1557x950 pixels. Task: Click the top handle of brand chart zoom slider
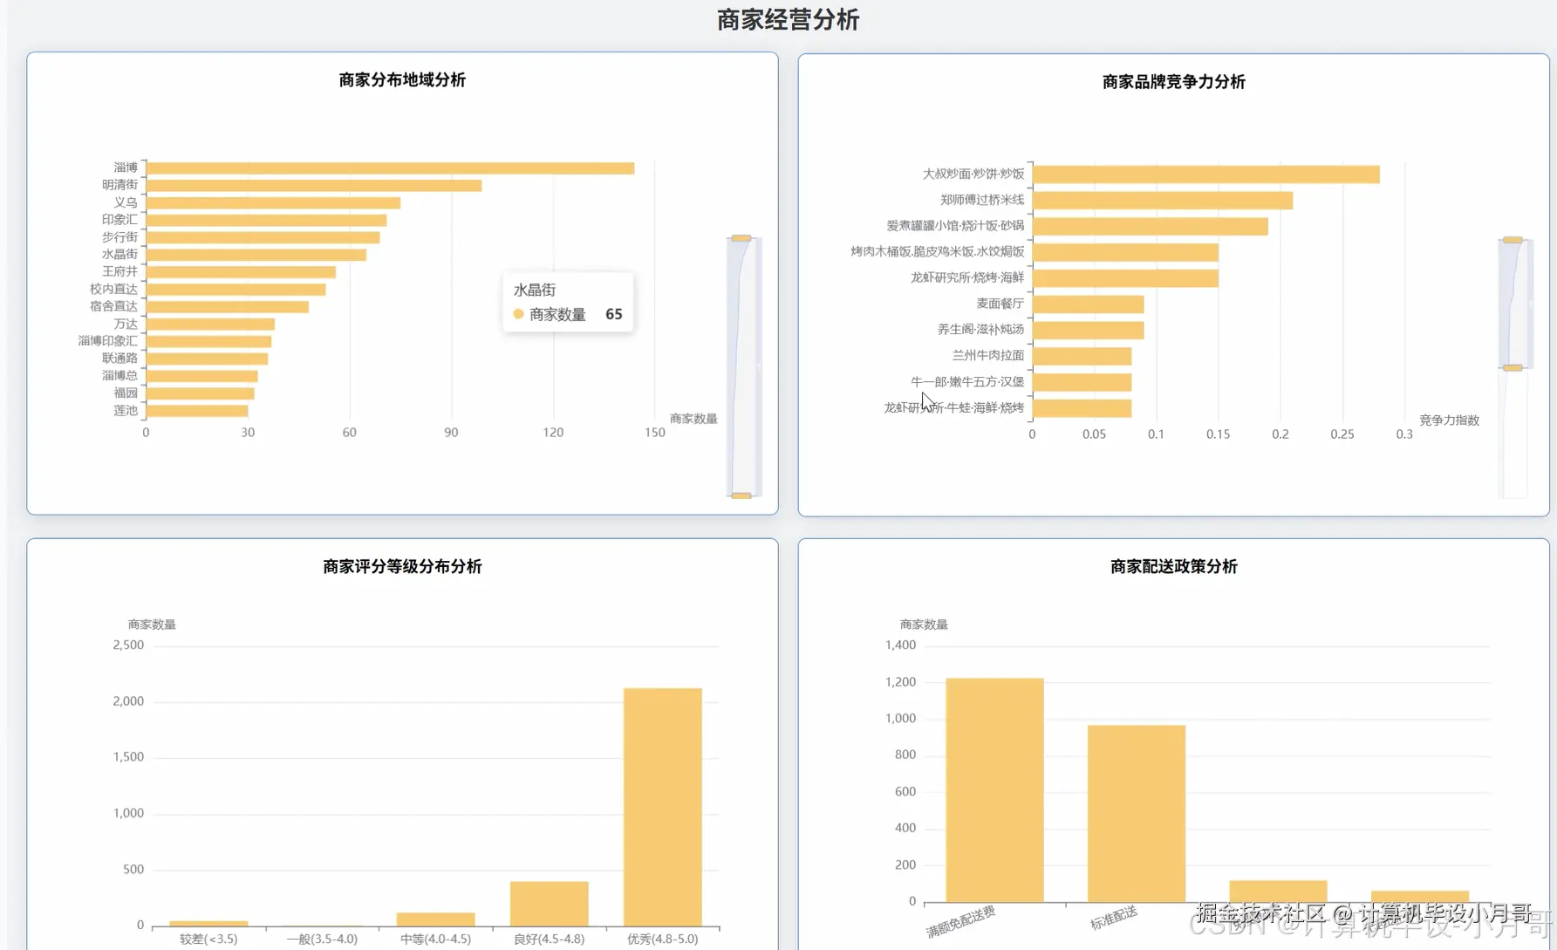[1513, 240]
